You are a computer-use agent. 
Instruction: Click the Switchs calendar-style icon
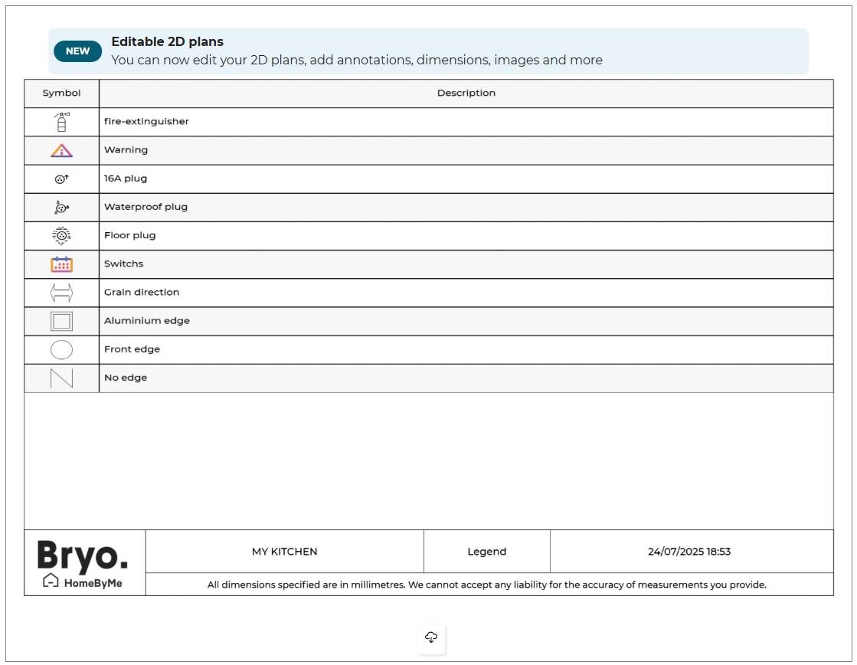61,264
